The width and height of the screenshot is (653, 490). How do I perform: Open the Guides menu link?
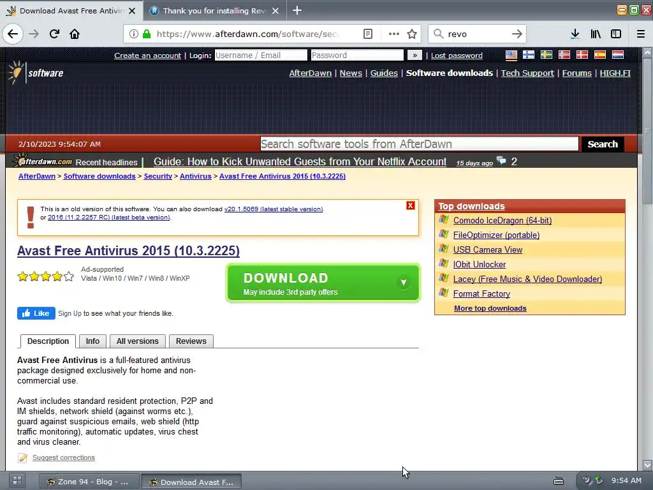click(x=384, y=73)
